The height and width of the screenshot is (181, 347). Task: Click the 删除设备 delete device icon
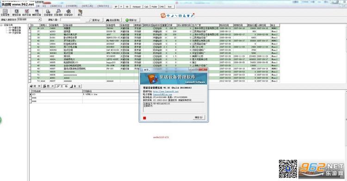click(x=37, y=12)
